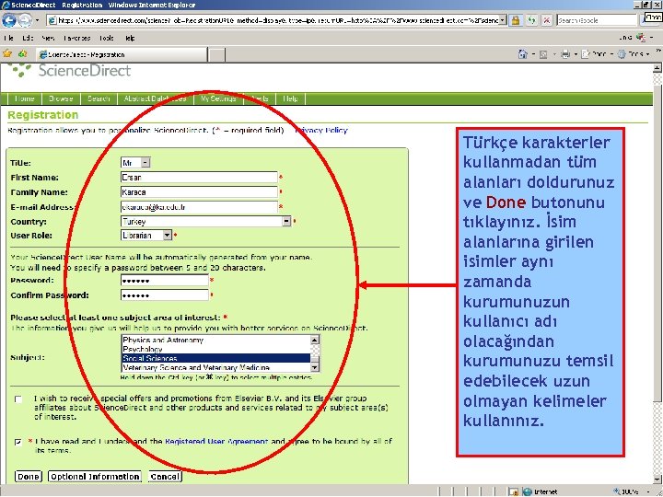
Task: Click in the Confirm Password field
Action: [x=165, y=295]
